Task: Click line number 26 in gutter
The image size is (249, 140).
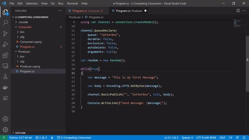Action: point(73,94)
